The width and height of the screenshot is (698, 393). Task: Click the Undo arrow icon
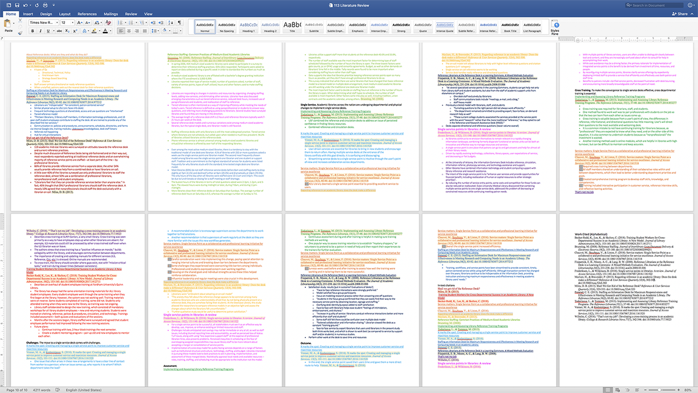click(x=25, y=5)
